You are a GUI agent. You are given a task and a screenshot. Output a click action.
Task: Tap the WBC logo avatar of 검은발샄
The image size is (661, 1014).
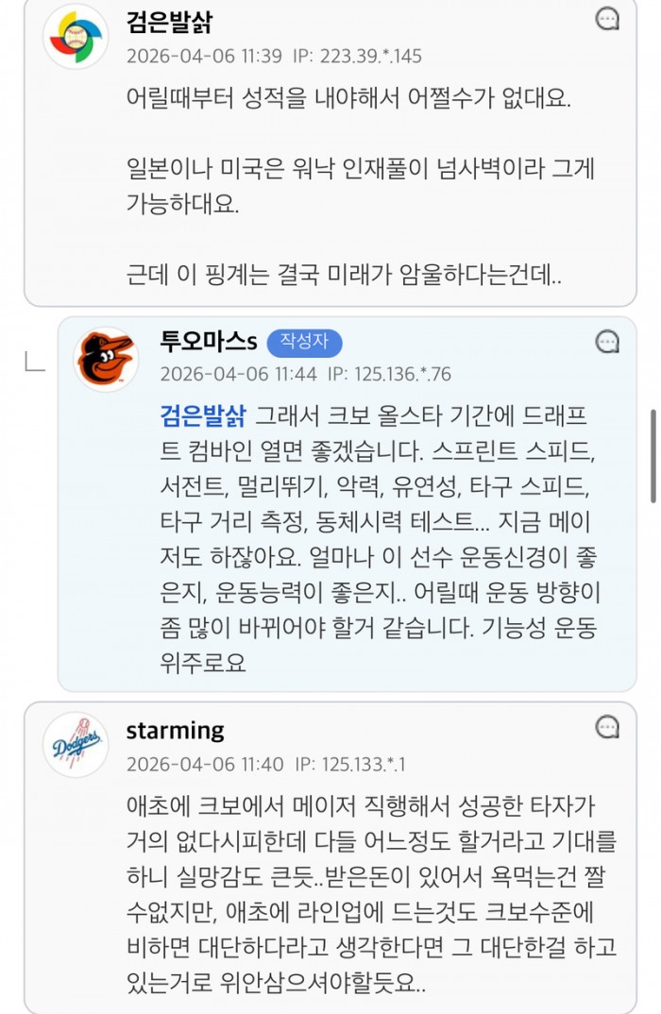pos(77,36)
